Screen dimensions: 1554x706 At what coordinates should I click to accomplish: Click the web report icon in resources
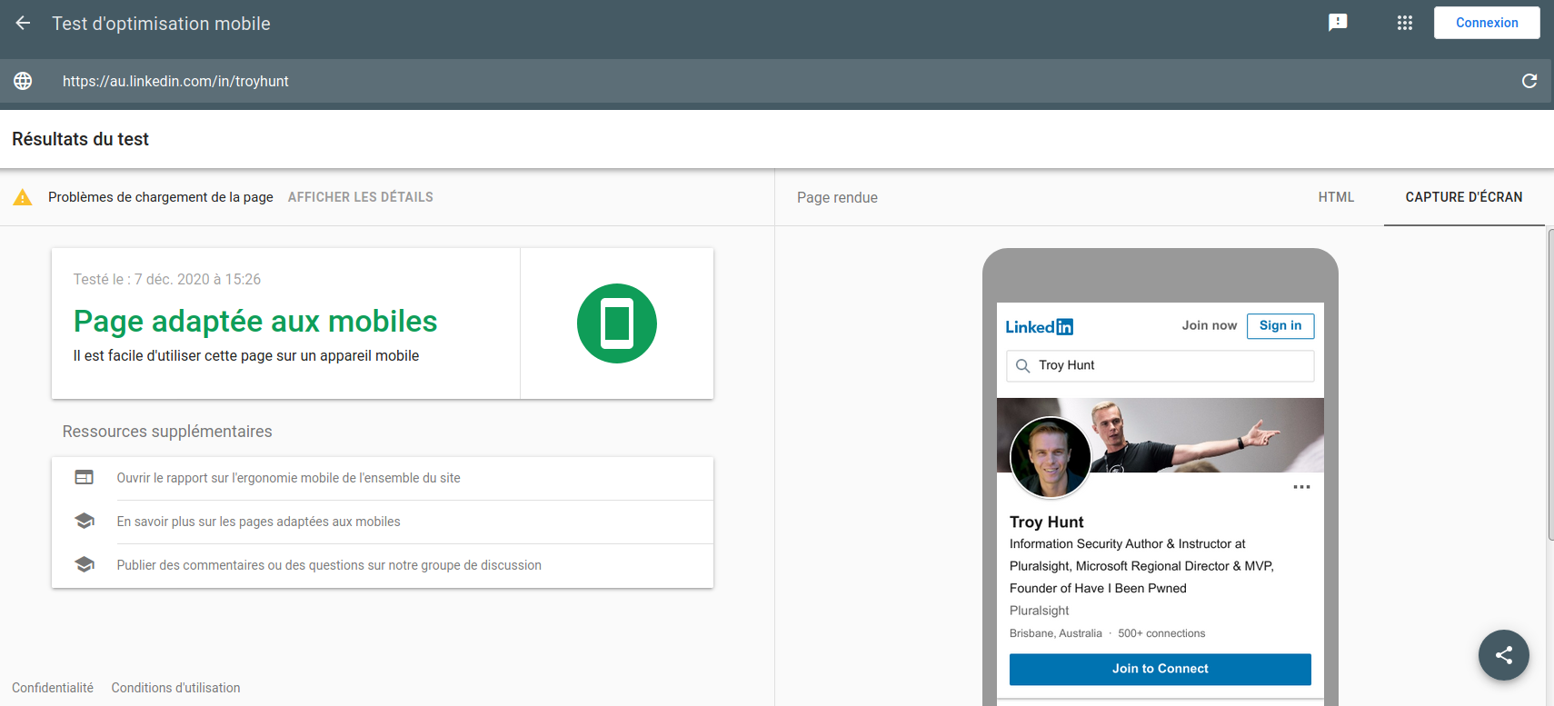pyautogui.click(x=85, y=477)
